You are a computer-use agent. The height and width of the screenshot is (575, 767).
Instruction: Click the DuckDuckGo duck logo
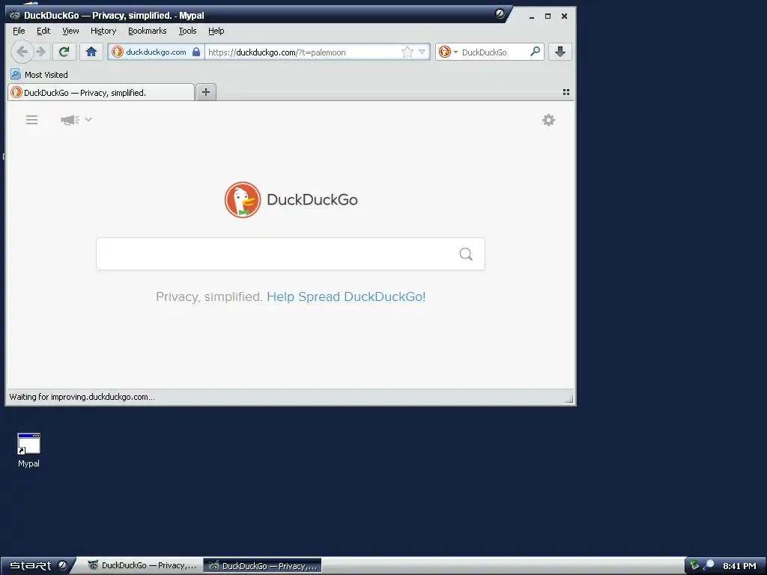pyautogui.click(x=243, y=199)
